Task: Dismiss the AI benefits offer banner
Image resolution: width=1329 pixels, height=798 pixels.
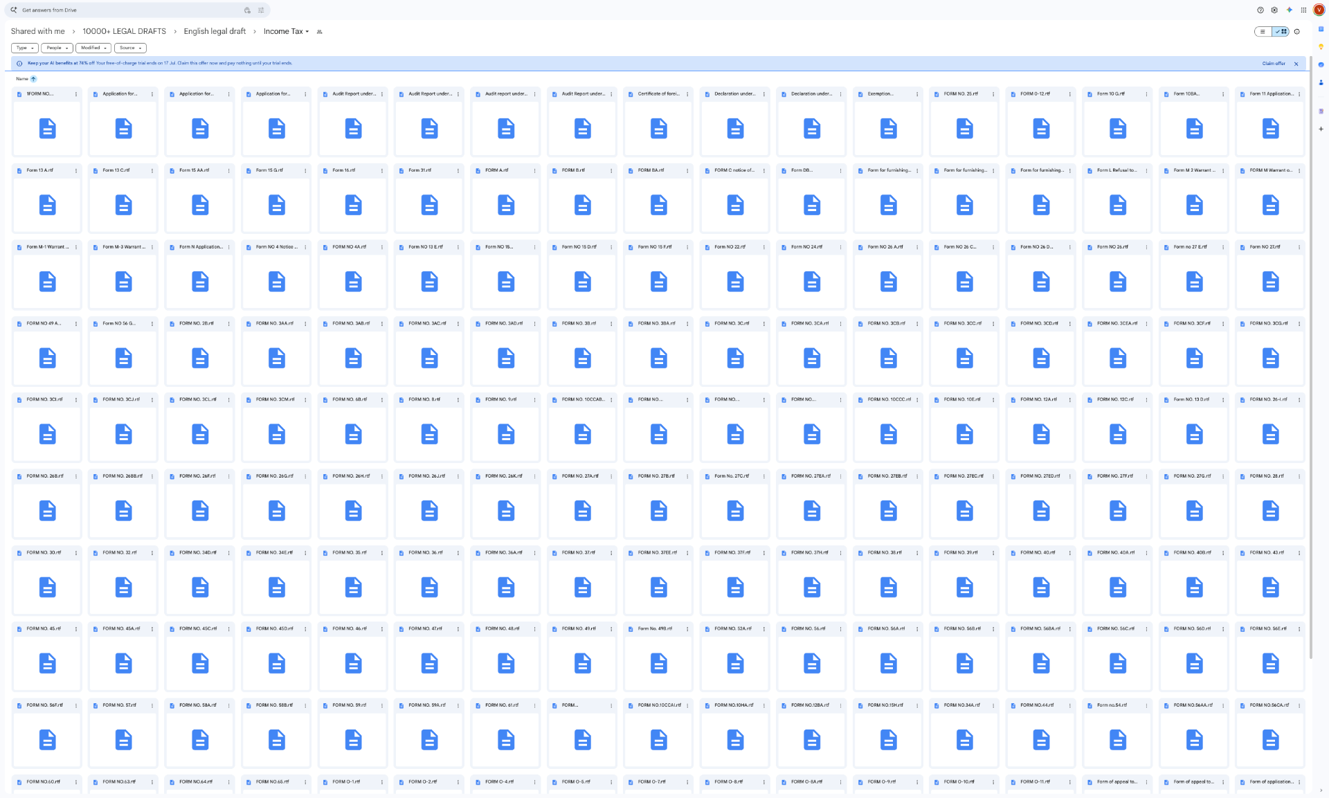Action: point(1296,64)
